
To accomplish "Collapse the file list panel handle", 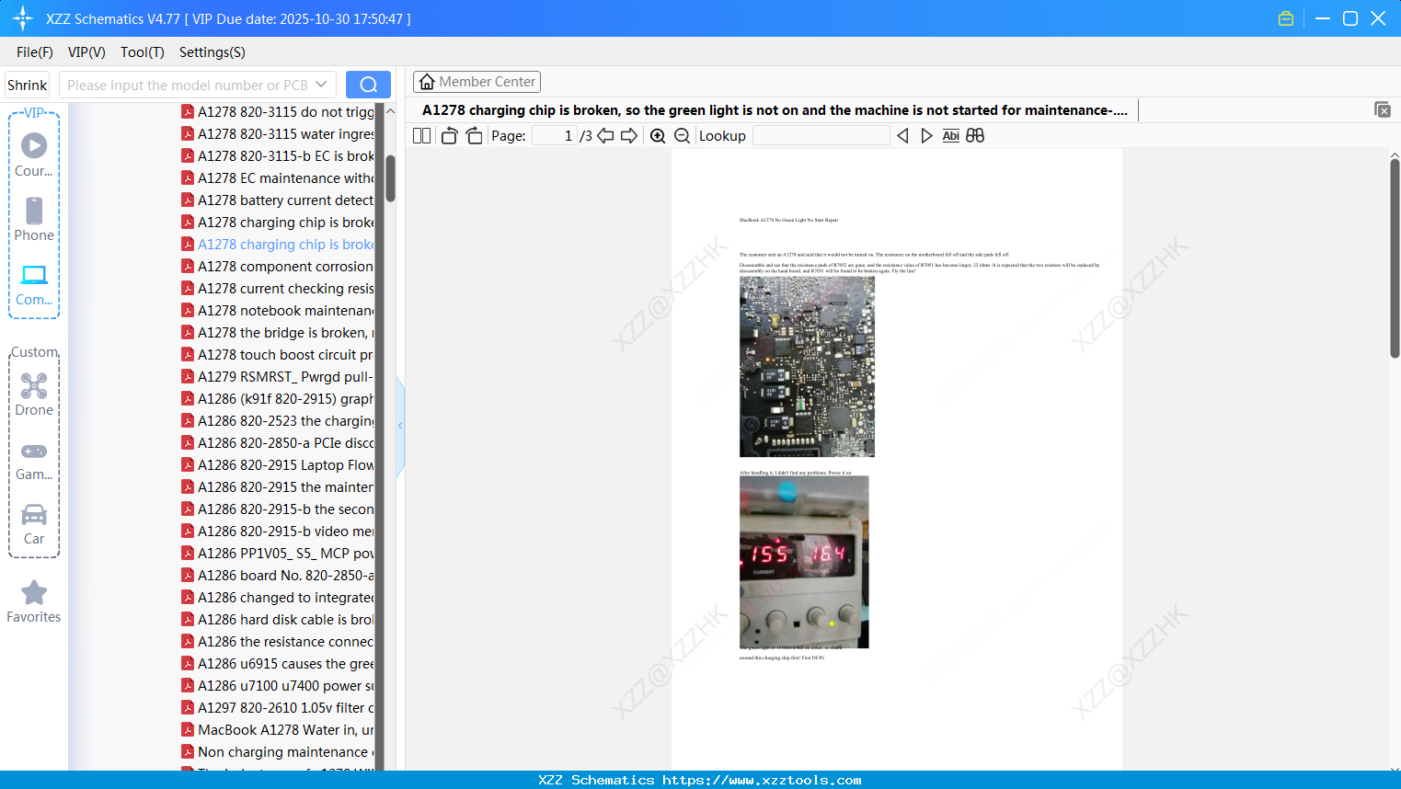I will pos(400,426).
